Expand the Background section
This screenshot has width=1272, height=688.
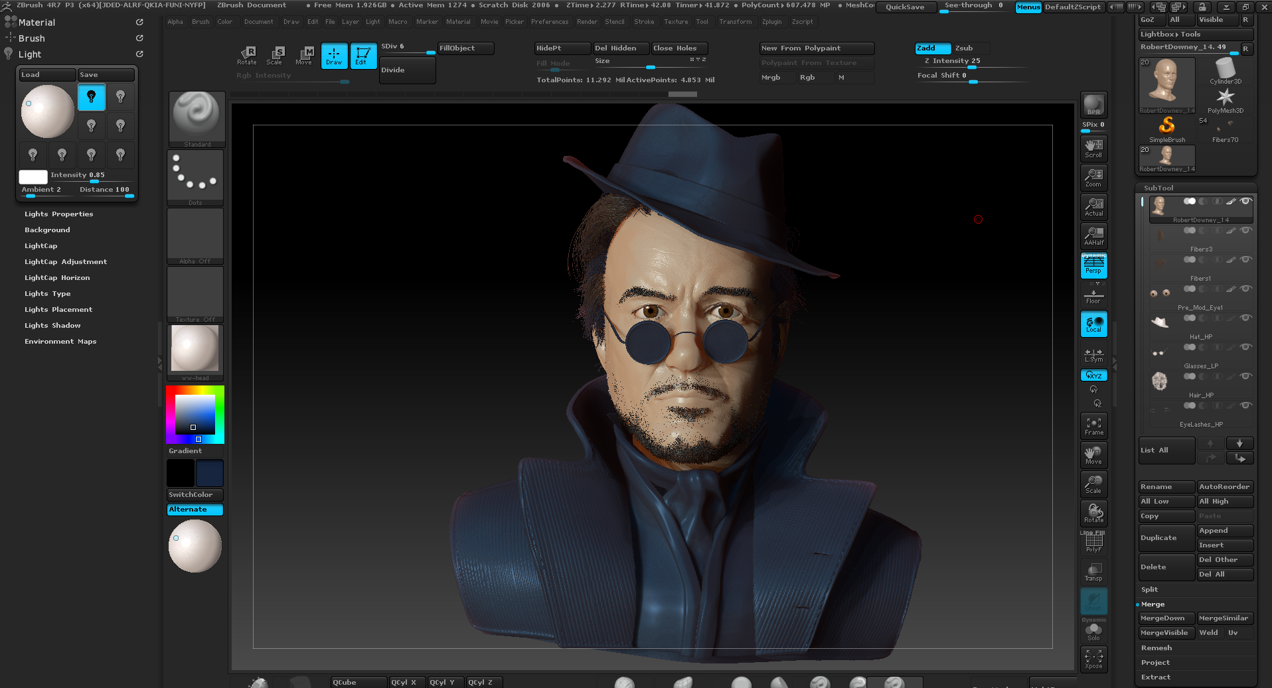pos(47,230)
